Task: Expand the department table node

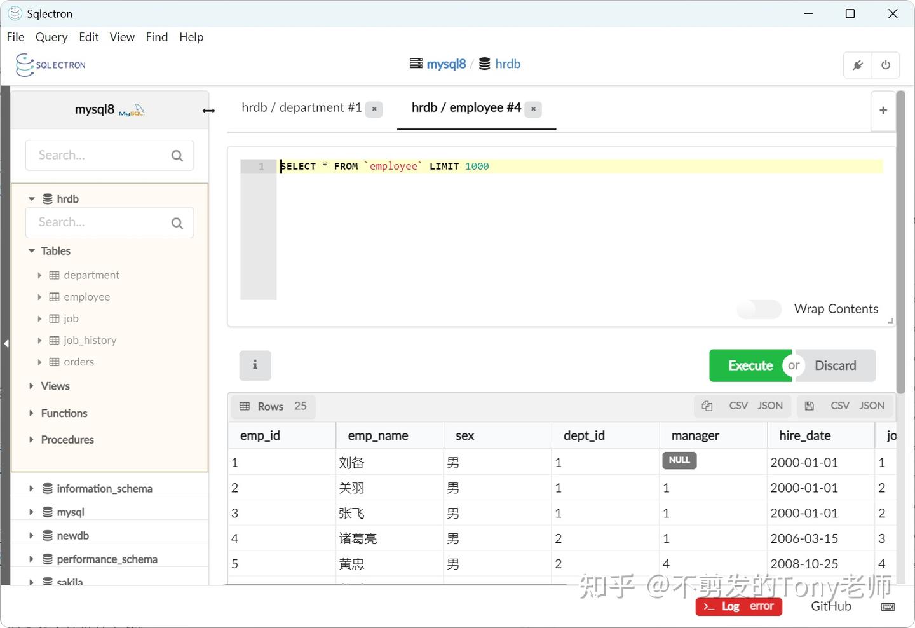Action: [x=39, y=275]
